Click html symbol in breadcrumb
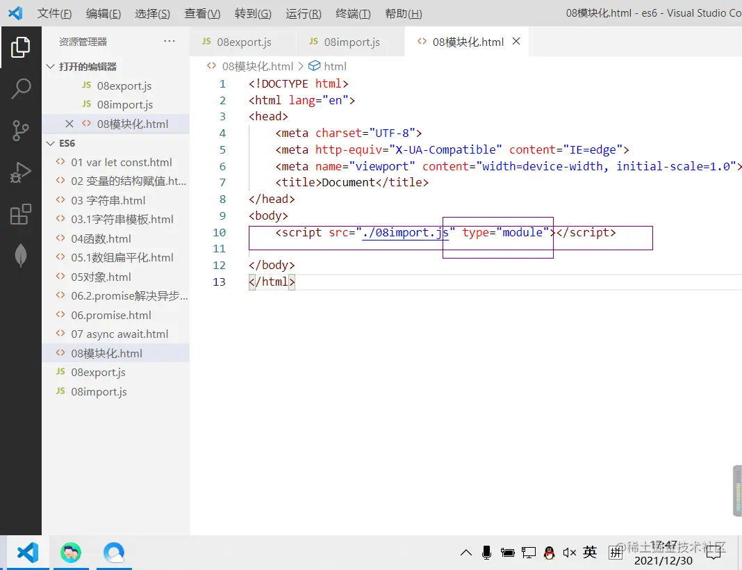Image resolution: width=742 pixels, height=570 pixels. click(327, 66)
